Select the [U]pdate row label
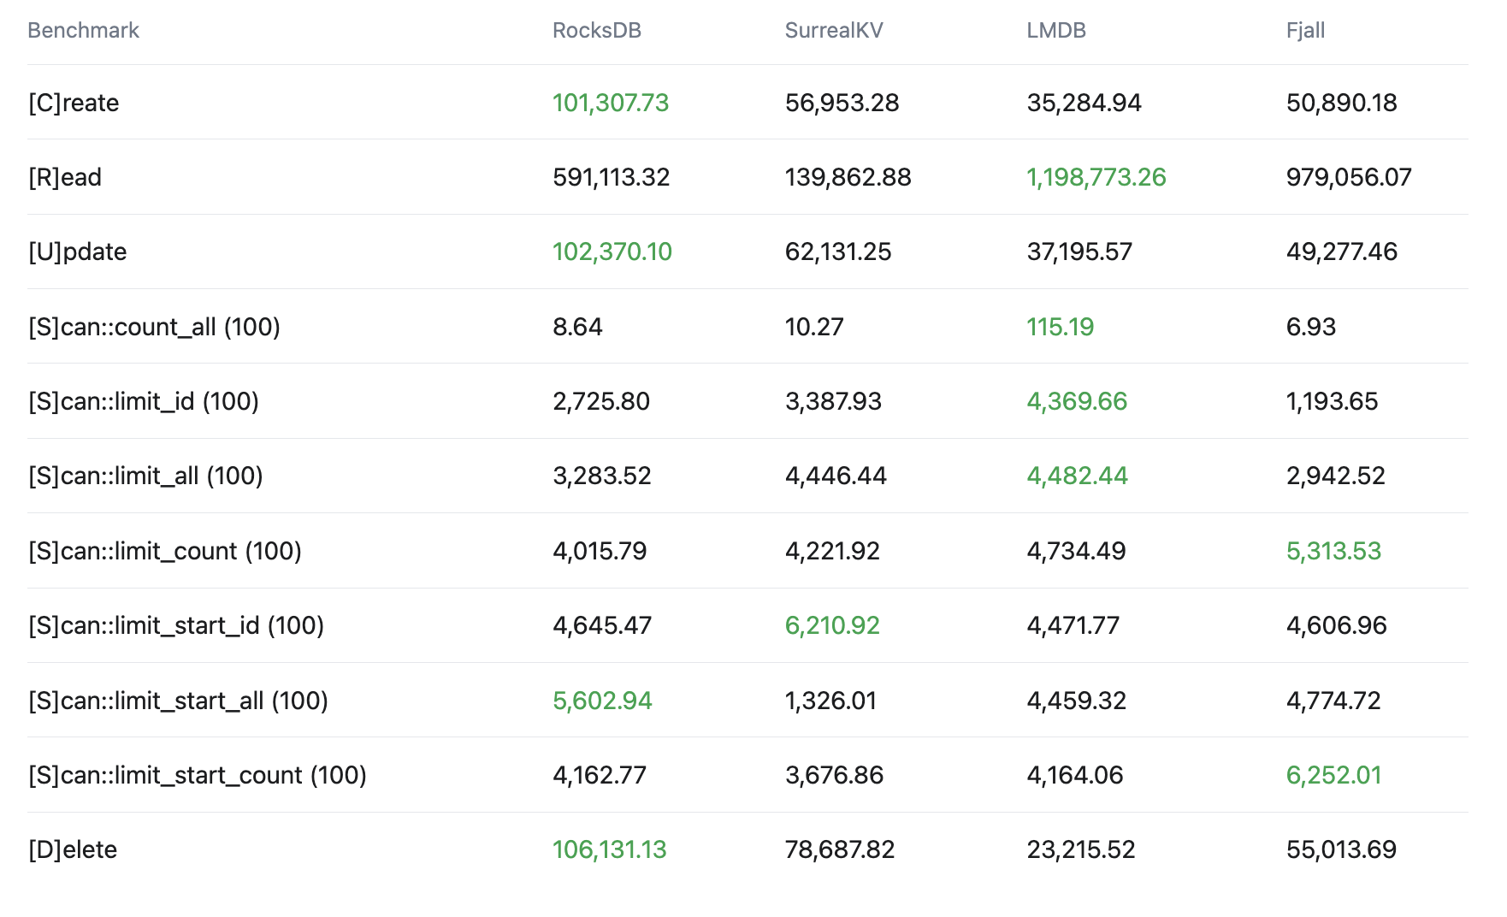The height and width of the screenshot is (917, 1507). 77,252
